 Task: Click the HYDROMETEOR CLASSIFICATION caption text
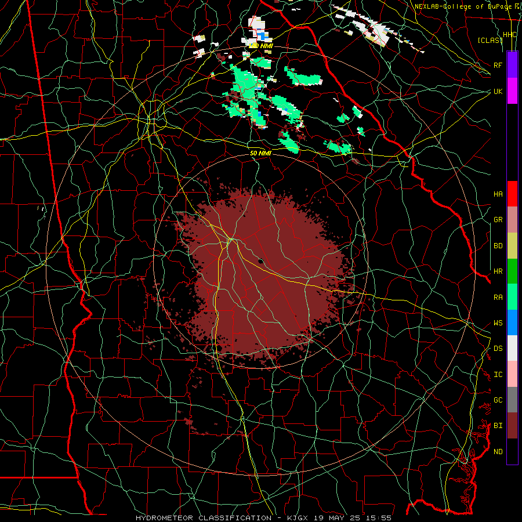tap(204, 518)
